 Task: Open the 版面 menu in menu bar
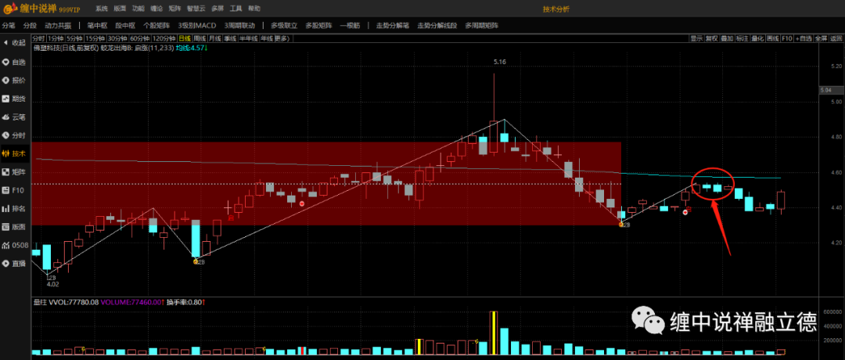[120, 9]
